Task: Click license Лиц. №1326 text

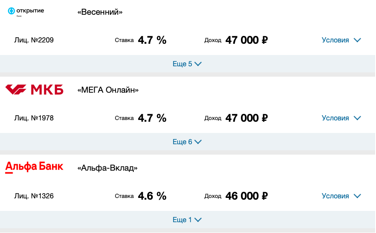Action: coord(34,196)
